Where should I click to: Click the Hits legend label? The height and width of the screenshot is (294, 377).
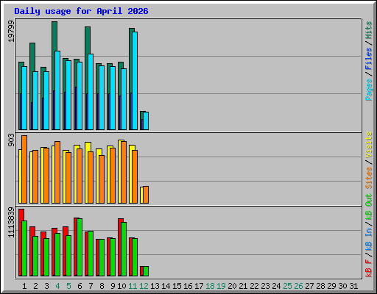(369, 30)
